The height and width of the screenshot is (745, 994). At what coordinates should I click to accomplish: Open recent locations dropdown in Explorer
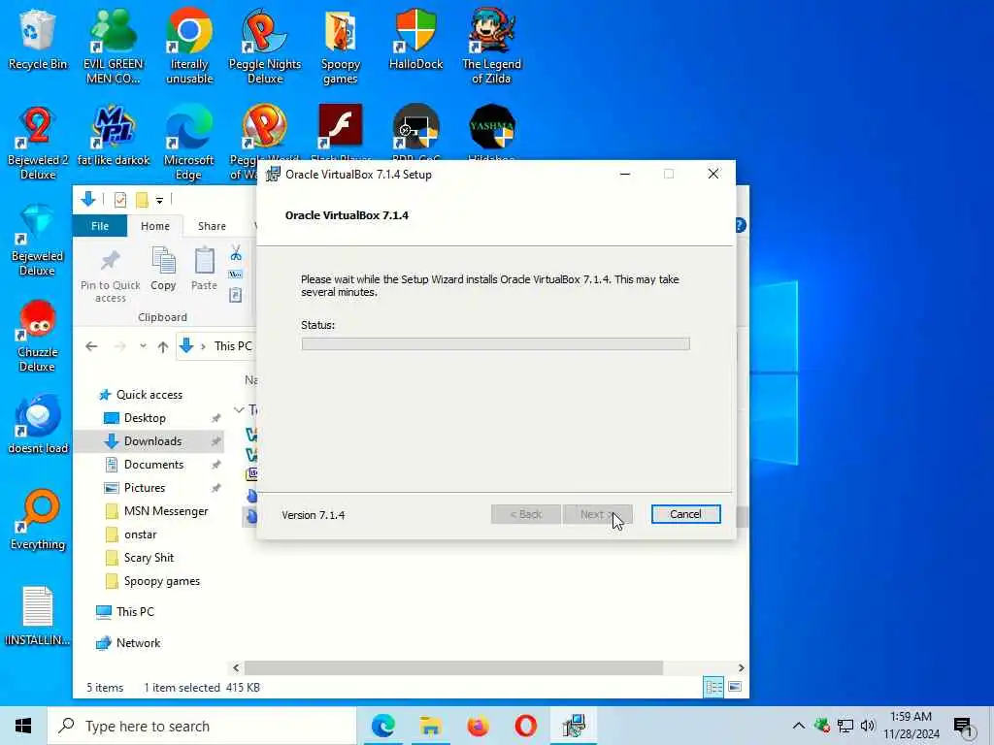point(144,346)
